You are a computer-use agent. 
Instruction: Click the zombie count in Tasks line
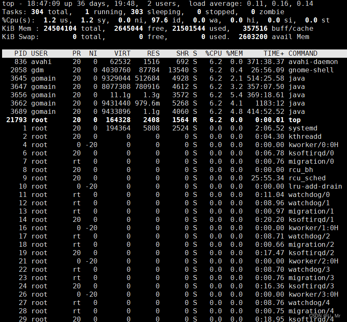(253, 12)
